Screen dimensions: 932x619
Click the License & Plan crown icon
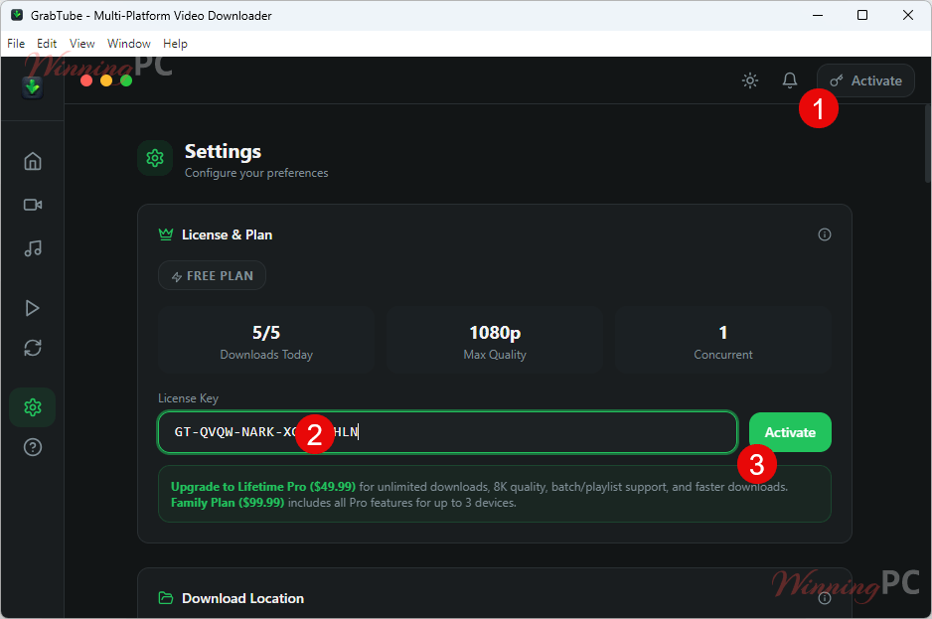click(x=166, y=234)
